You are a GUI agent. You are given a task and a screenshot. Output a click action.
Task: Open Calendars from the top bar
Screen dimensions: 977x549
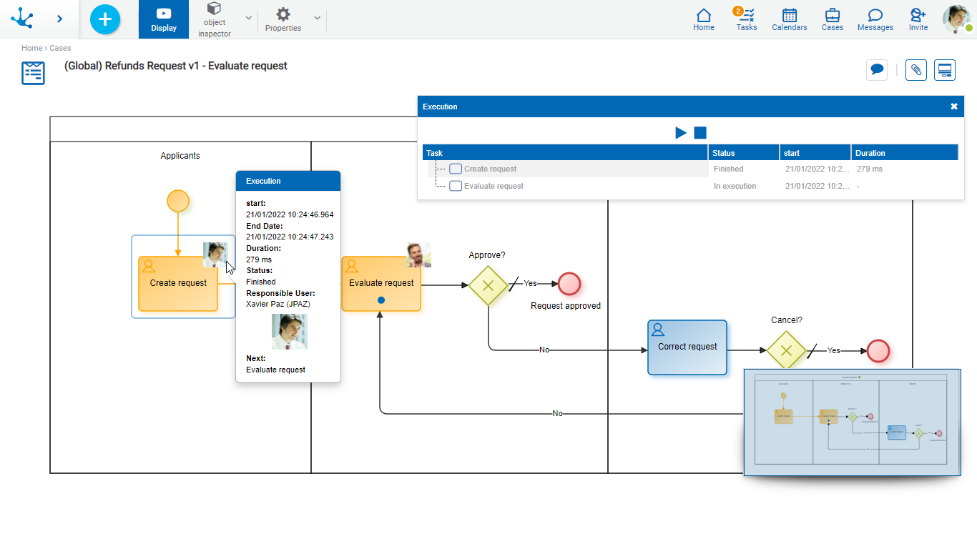tap(789, 19)
